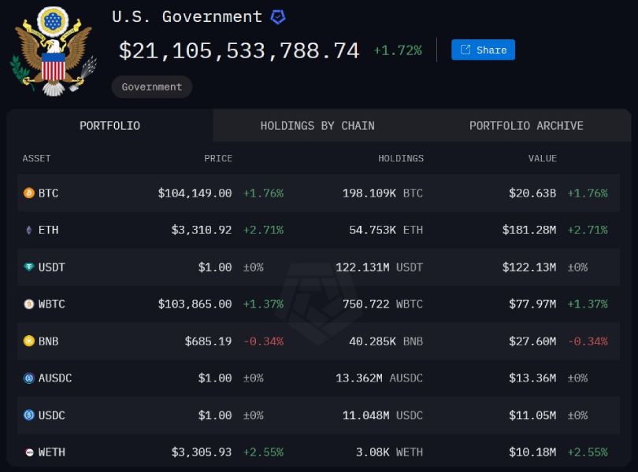638x472 pixels.
Task: Click the +1.72% portfolio change percentage
Action: [398, 49]
